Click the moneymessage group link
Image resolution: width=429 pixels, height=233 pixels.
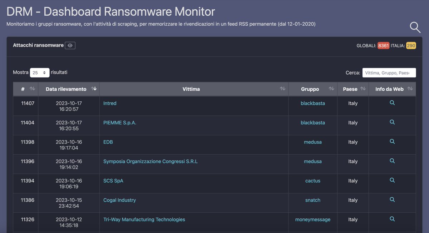[313, 219]
